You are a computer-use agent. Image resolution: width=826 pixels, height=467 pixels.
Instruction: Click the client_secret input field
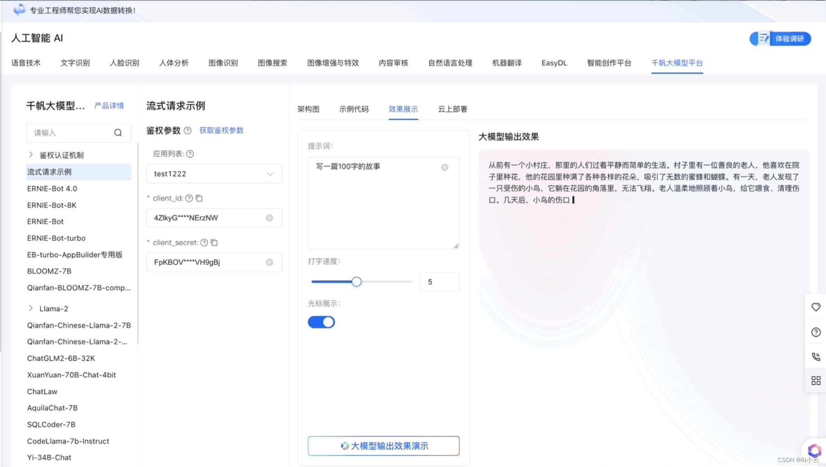tap(214, 262)
